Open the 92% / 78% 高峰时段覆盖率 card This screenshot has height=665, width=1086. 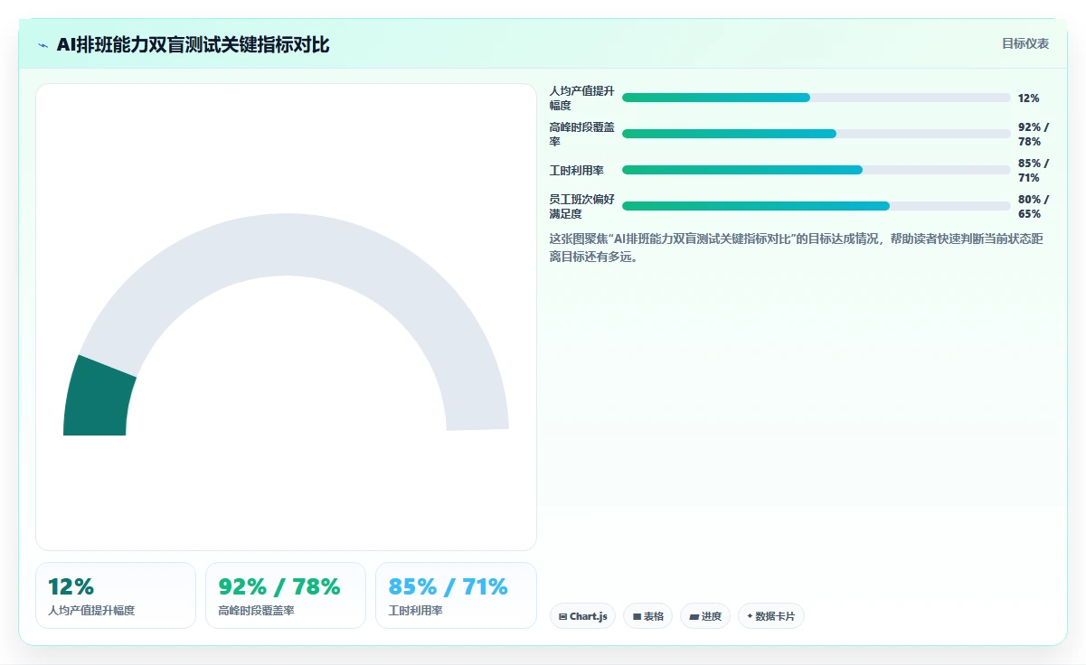(286, 595)
